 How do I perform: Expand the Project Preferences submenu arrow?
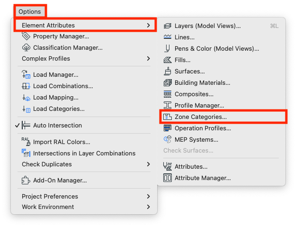pyautogui.click(x=148, y=197)
